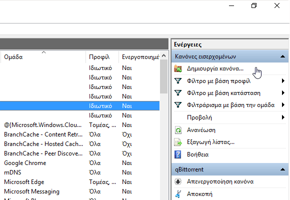The height and width of the screenshot is (200, 290).
Task: Select the Google Chrome rule row
Action: click(x=79, y=163)
